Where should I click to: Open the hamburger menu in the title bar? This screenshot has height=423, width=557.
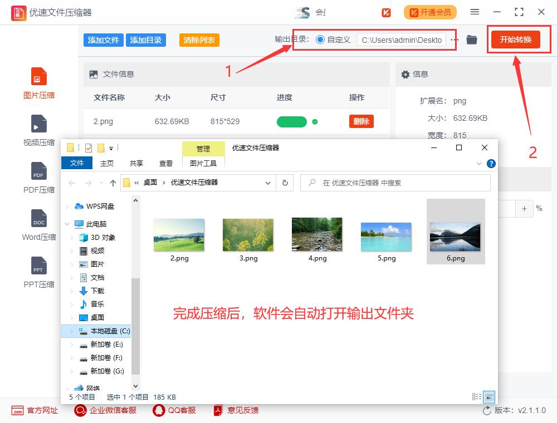pos(475,11)
